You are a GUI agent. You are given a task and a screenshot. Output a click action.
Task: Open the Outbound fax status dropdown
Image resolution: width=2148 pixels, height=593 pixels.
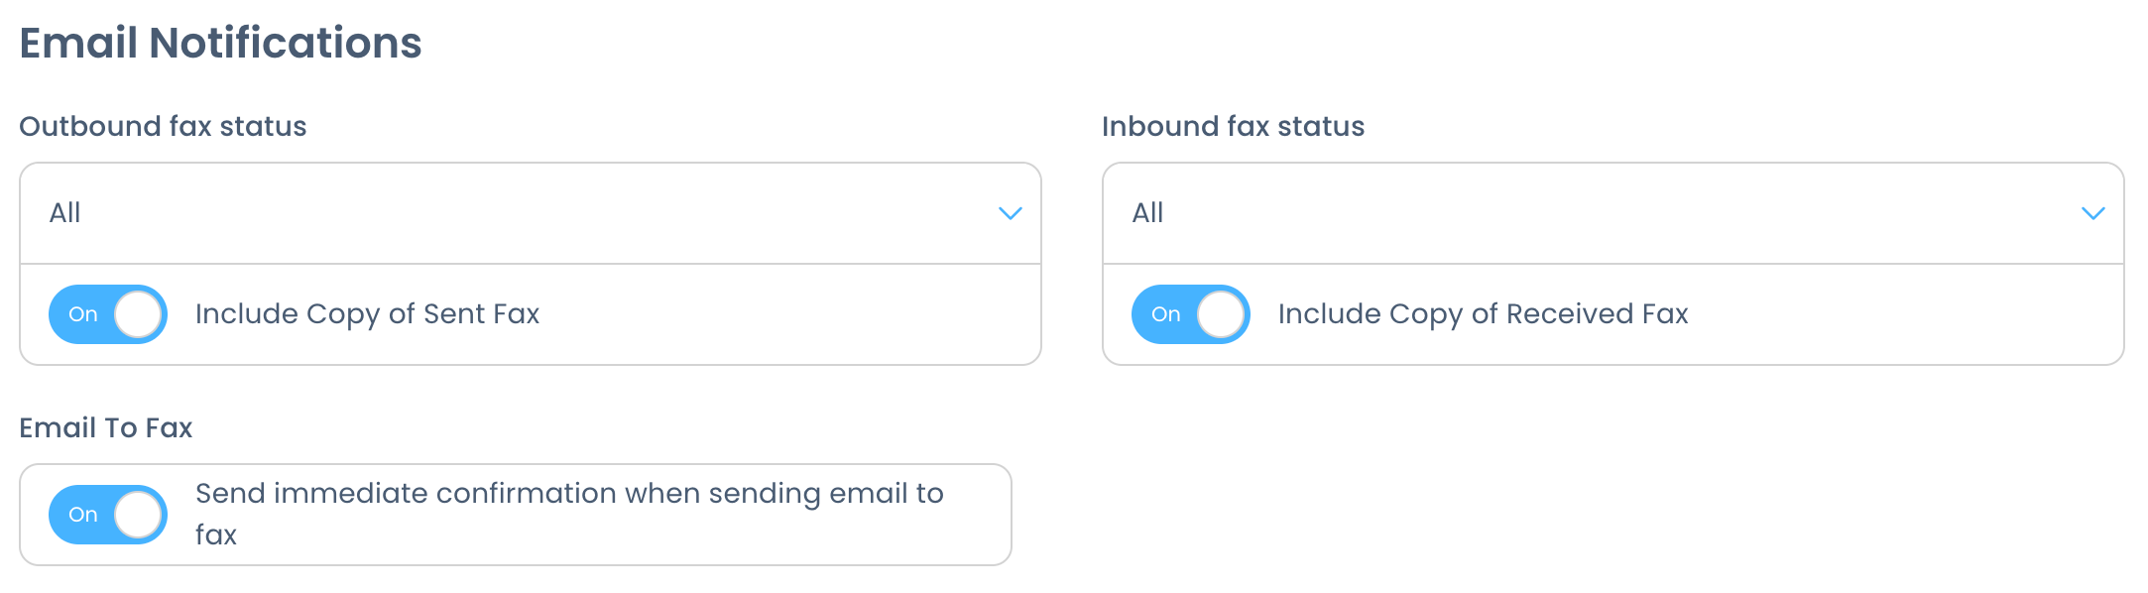coord(530,213)
